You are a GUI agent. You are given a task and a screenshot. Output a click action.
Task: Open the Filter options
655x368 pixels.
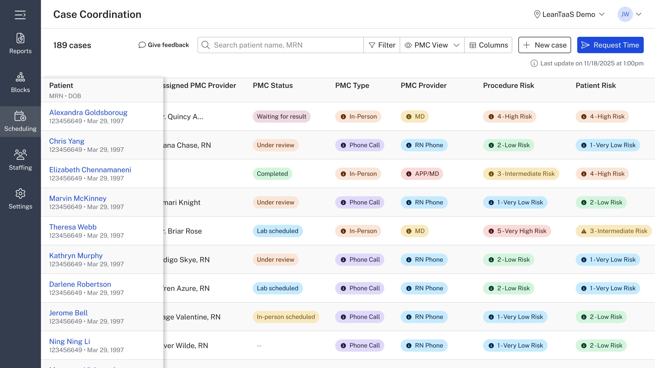(382, 45)
